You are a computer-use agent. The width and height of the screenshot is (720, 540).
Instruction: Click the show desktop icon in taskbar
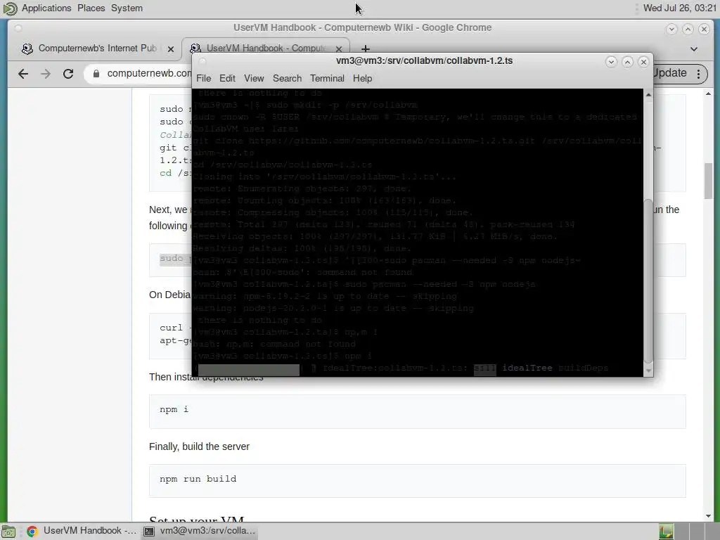pos(8,532)
